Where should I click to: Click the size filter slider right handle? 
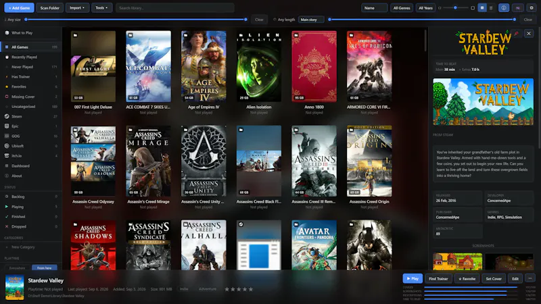click(245, 20)
